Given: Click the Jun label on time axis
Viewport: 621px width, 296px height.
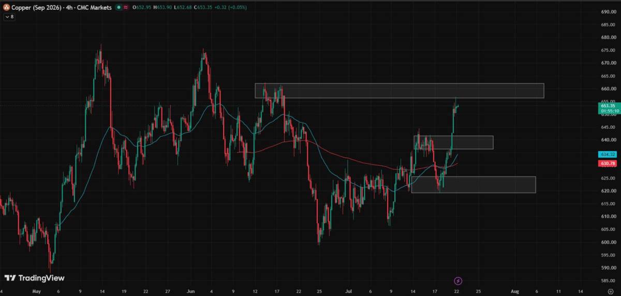Looking at the screenshot, I should (189, 291).
